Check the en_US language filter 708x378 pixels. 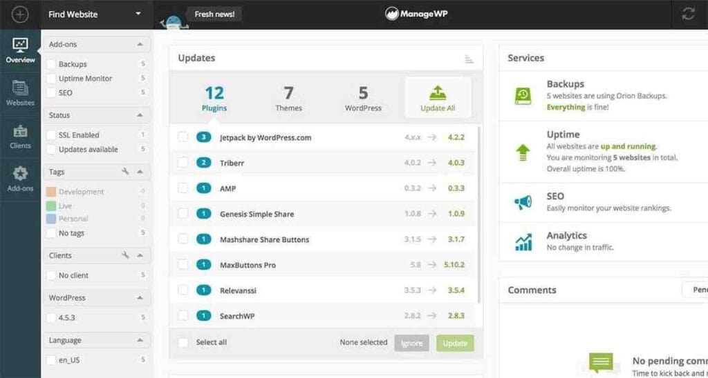pyautogui.click(x=51, y=360)
